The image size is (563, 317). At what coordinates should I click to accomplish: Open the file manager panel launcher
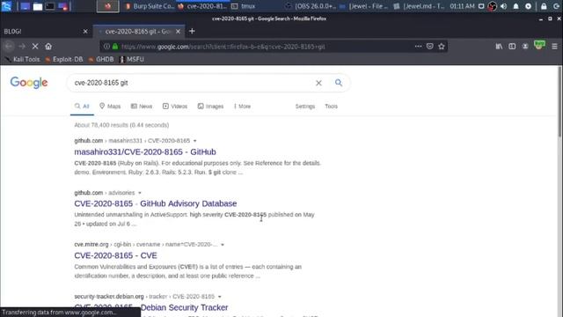(x=38, y=6)
